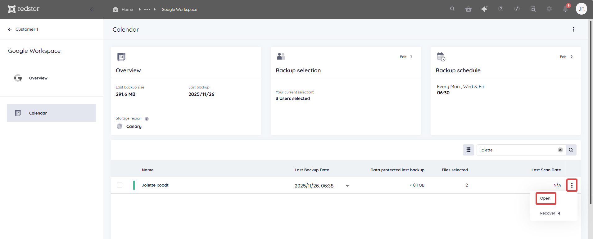
Task: Click the sparkle AI icon in the header
Action: (x=484, y=9)
